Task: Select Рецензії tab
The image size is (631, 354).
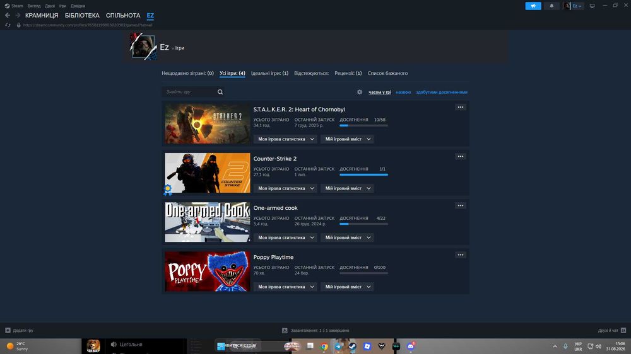Action: click(348, 73)
